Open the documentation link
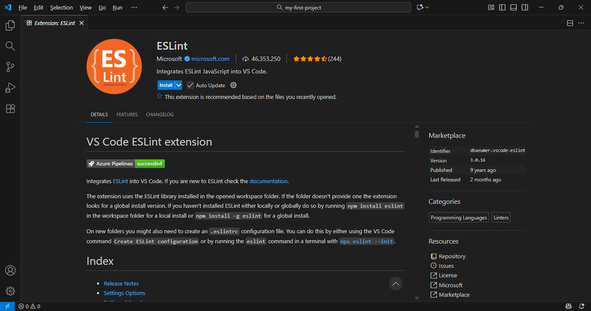The height and width of the screenshot is (311, 591). 268,181
